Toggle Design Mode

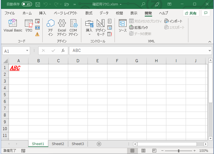[x=100, y=27]
